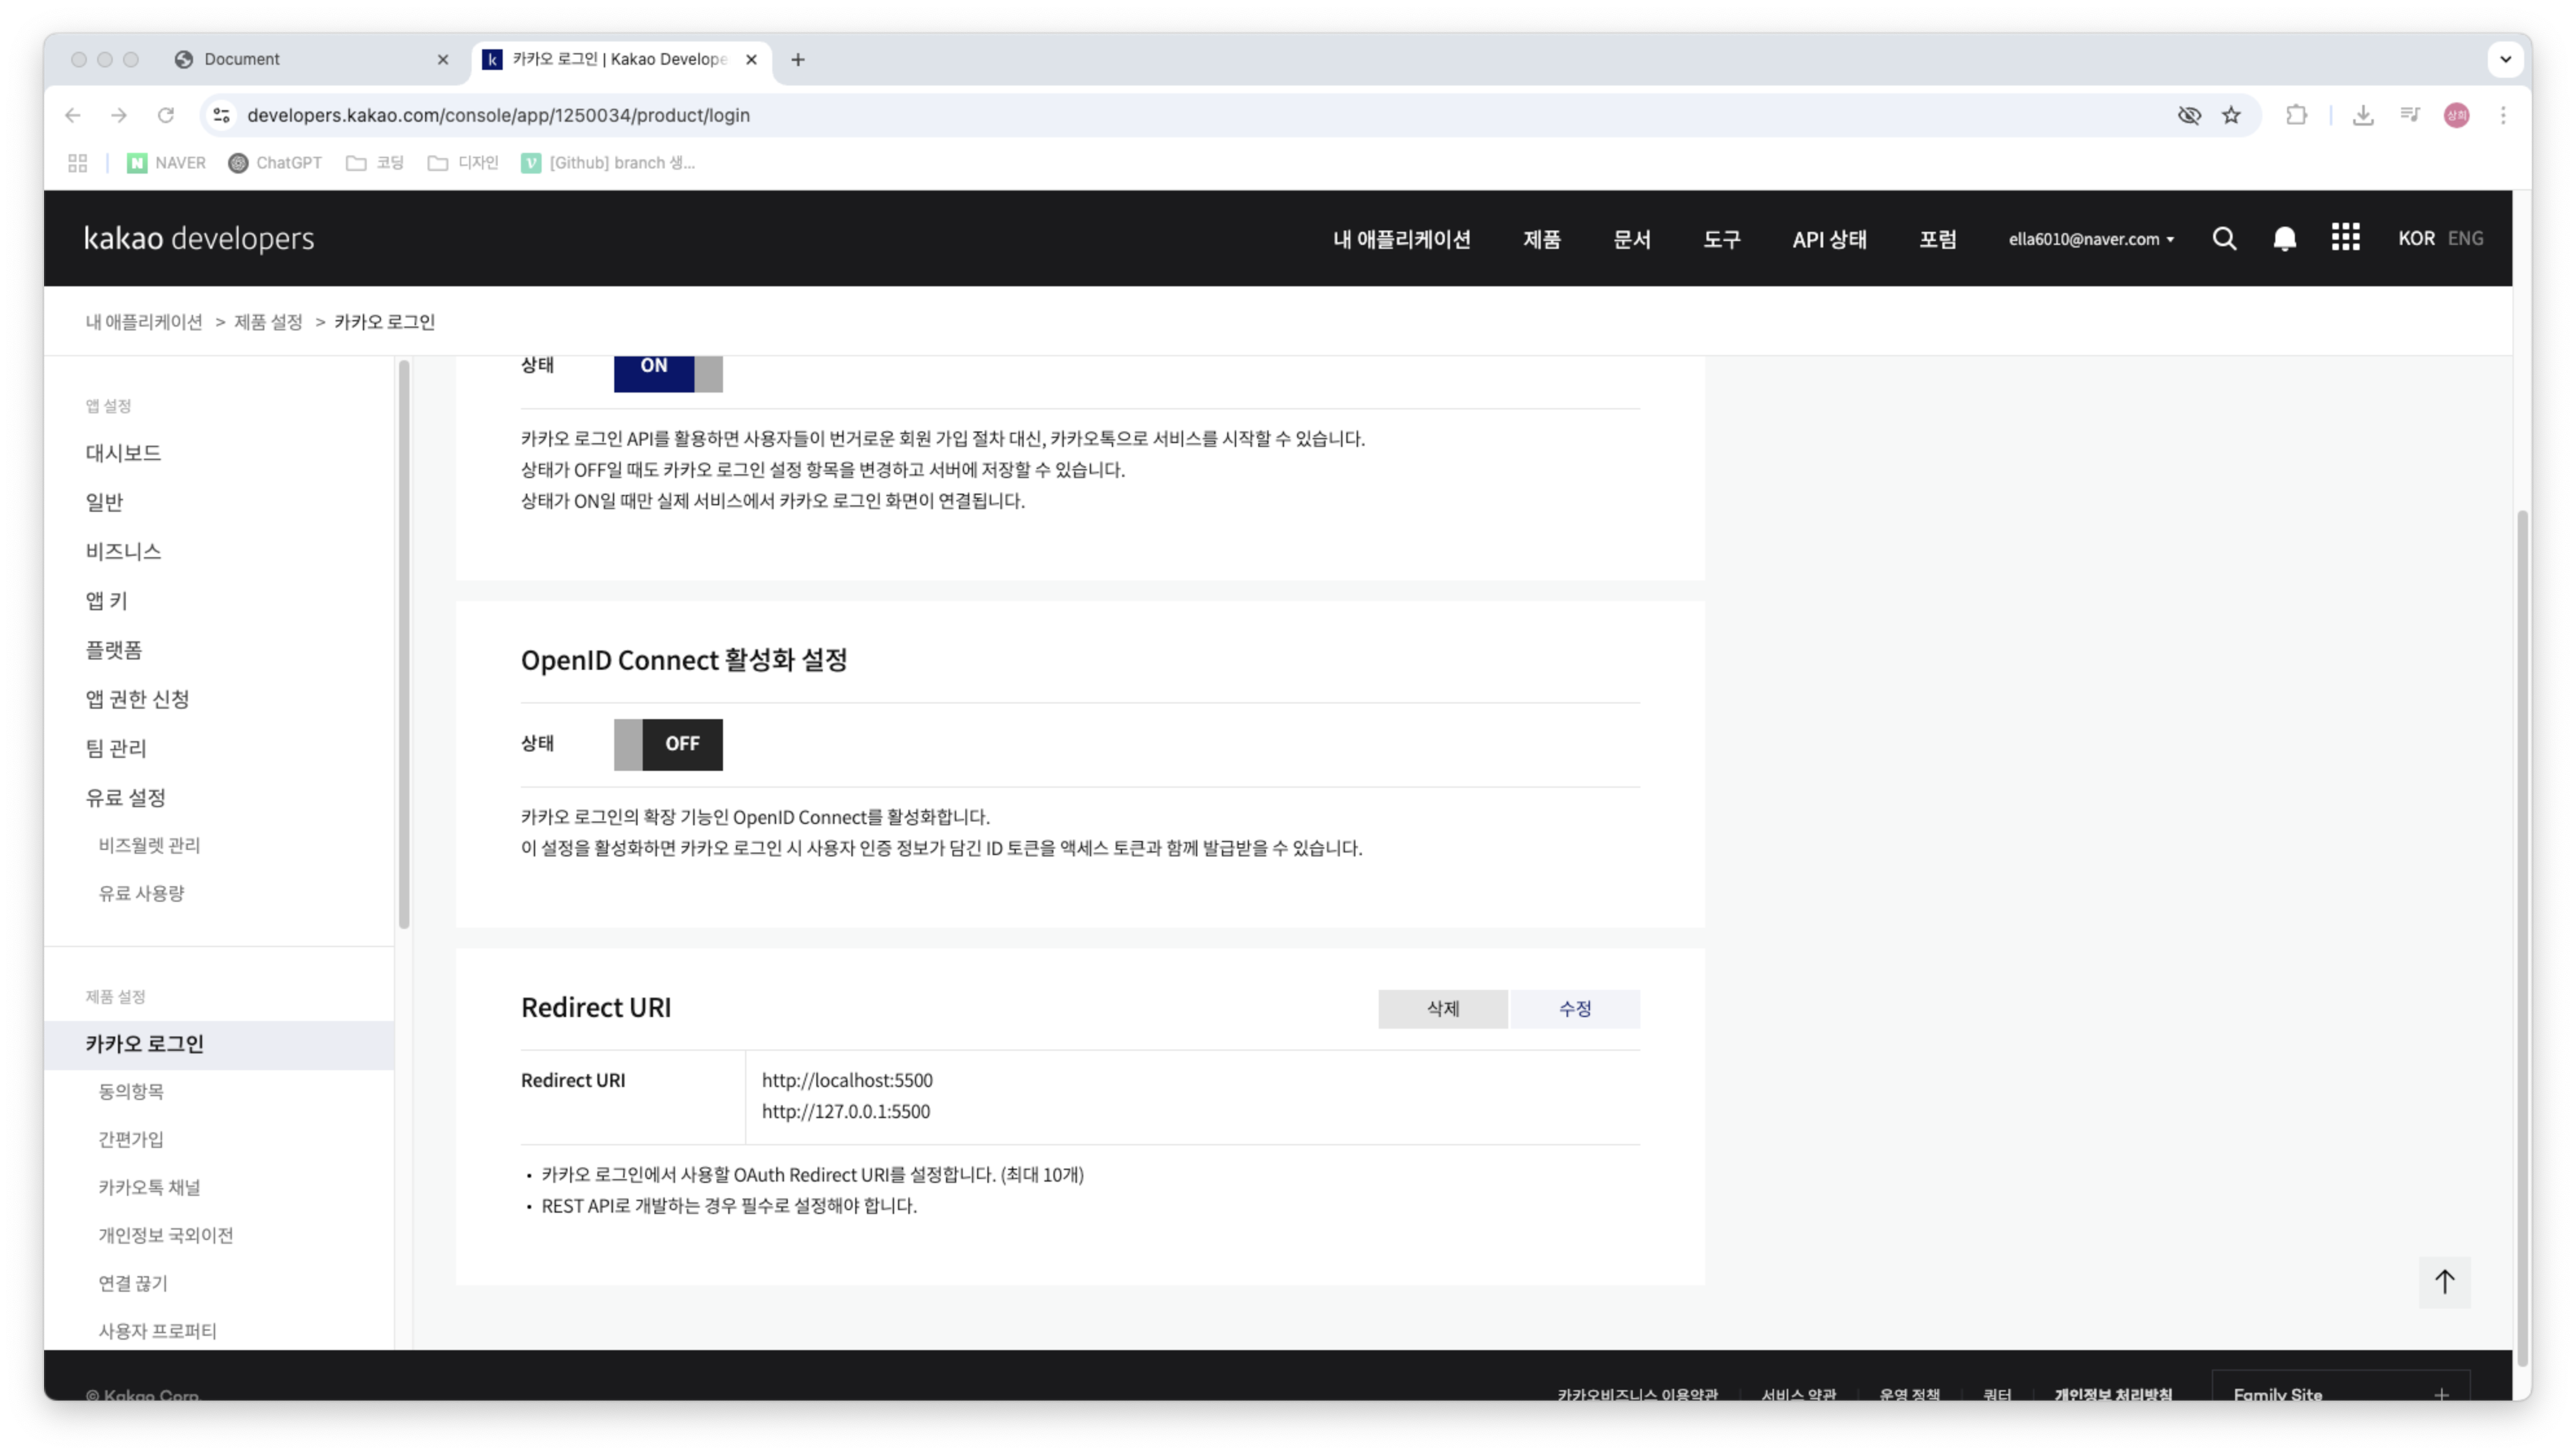The height and width of the screenshot is (1455, 2576).
Task: Open the 문서 menu
Action: click(1631, 239)
